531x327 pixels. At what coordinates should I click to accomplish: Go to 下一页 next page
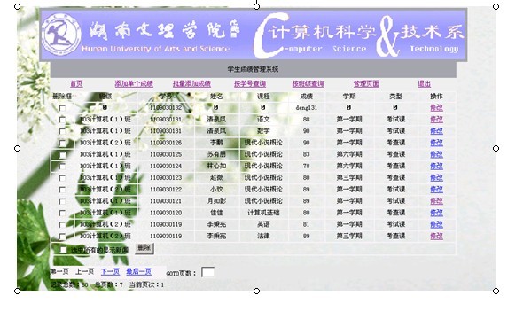110,271
